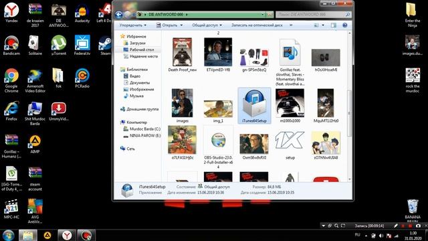Open Видео library in sidebar
The image size is (428, 241).
(x=132, y=76)
